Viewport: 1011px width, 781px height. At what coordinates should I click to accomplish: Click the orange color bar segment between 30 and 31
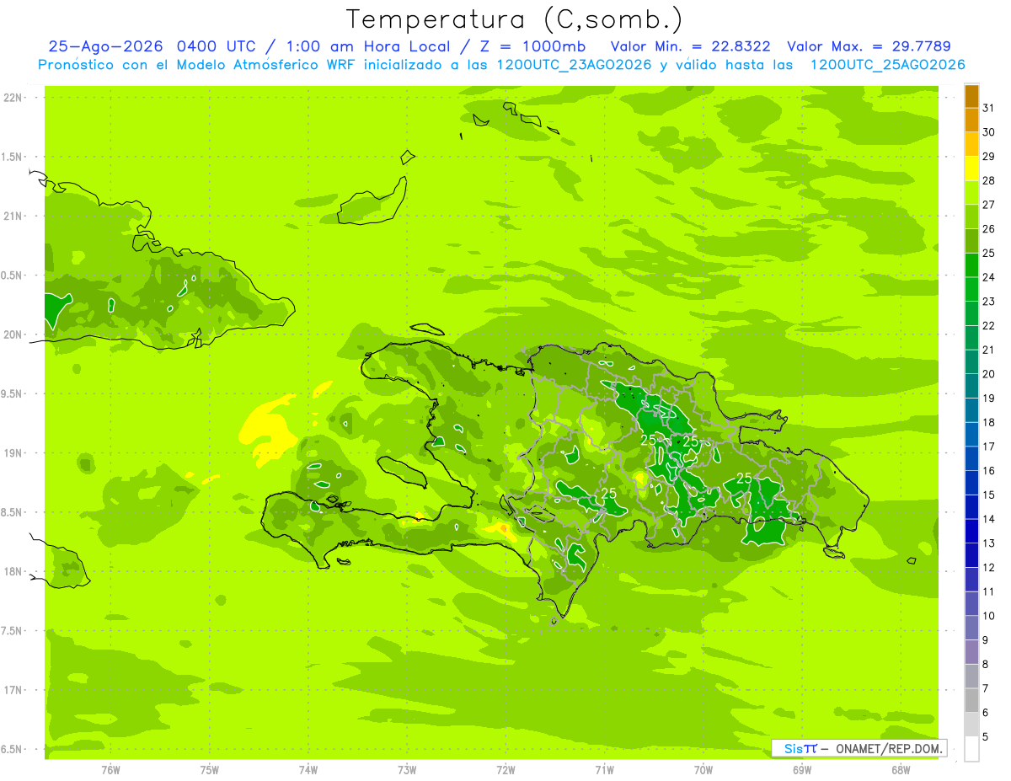[x=971, y=120]
